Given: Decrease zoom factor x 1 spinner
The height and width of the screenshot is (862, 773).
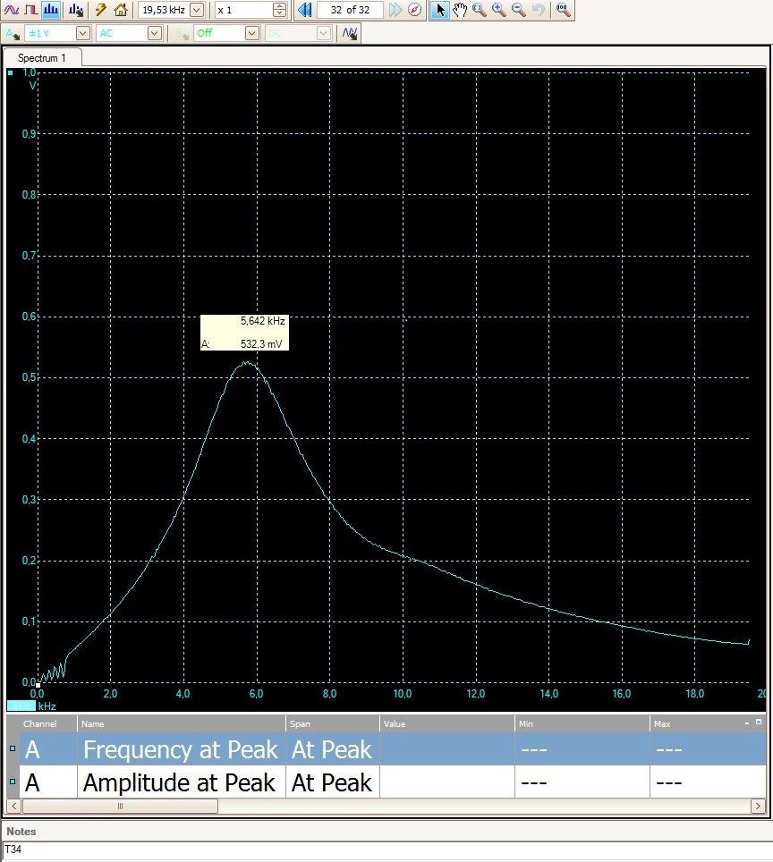Looking at the screenshot, I should (279, 13).
